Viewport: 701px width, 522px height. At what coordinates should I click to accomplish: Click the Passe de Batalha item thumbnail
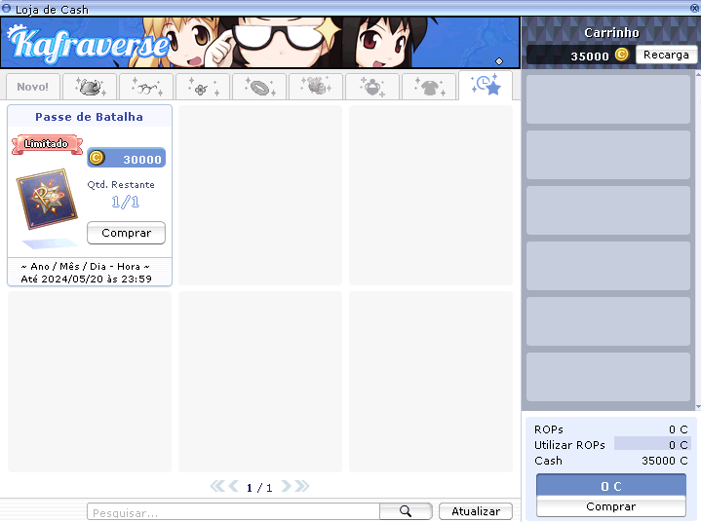point(47,199)
